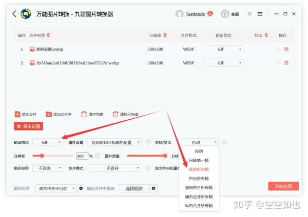Expand the 合并模式 不合并 dropdown
308x217 pixels.
(x=115, y=168)
